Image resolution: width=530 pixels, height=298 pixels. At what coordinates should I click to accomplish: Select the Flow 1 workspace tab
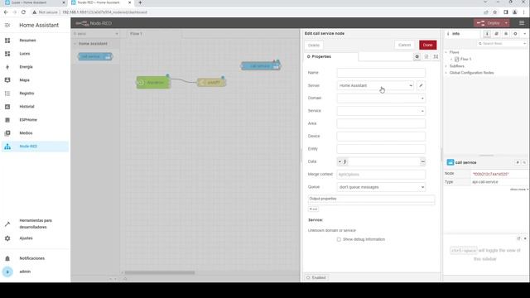[155, 34]
